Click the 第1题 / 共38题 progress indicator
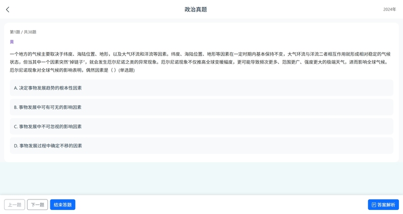The height and width of the screenshot is (214, 403). pyautogui.click(x=23, y=32)
